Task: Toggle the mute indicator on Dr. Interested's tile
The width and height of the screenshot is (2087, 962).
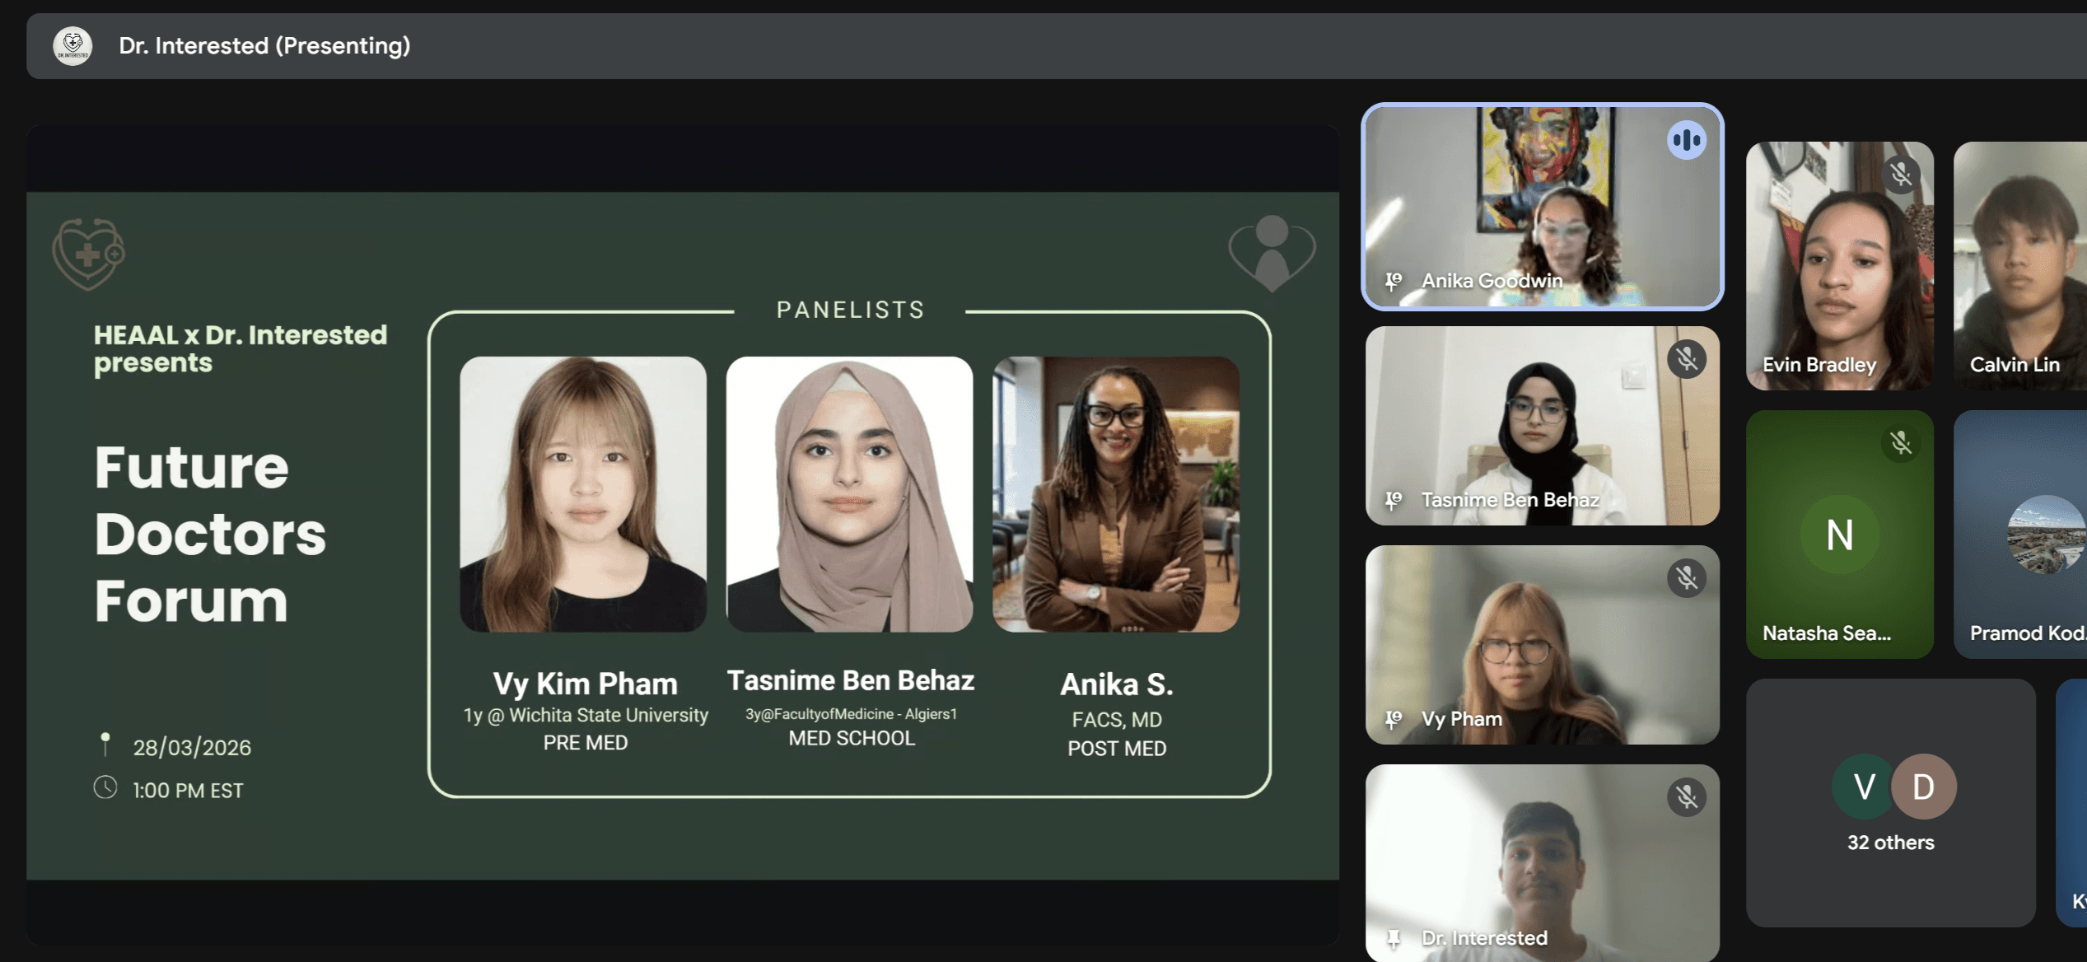Action: [1687, 797]
